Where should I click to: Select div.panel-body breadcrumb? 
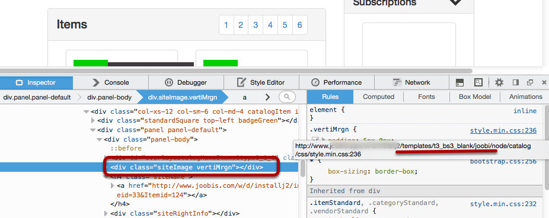[x=110, y=97]
